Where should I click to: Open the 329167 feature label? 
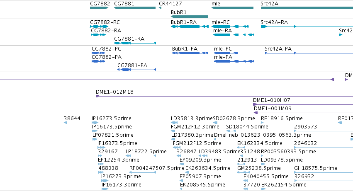point(107,152)
